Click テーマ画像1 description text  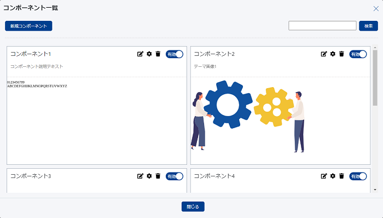pyautogui.click(x=205, y=66)
